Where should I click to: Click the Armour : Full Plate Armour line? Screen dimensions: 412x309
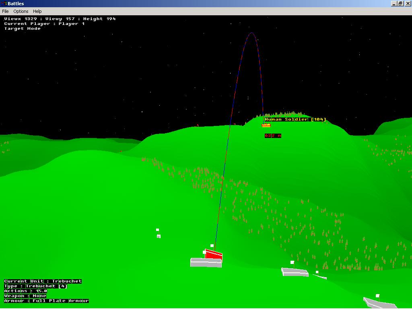[x=46, y=301]
